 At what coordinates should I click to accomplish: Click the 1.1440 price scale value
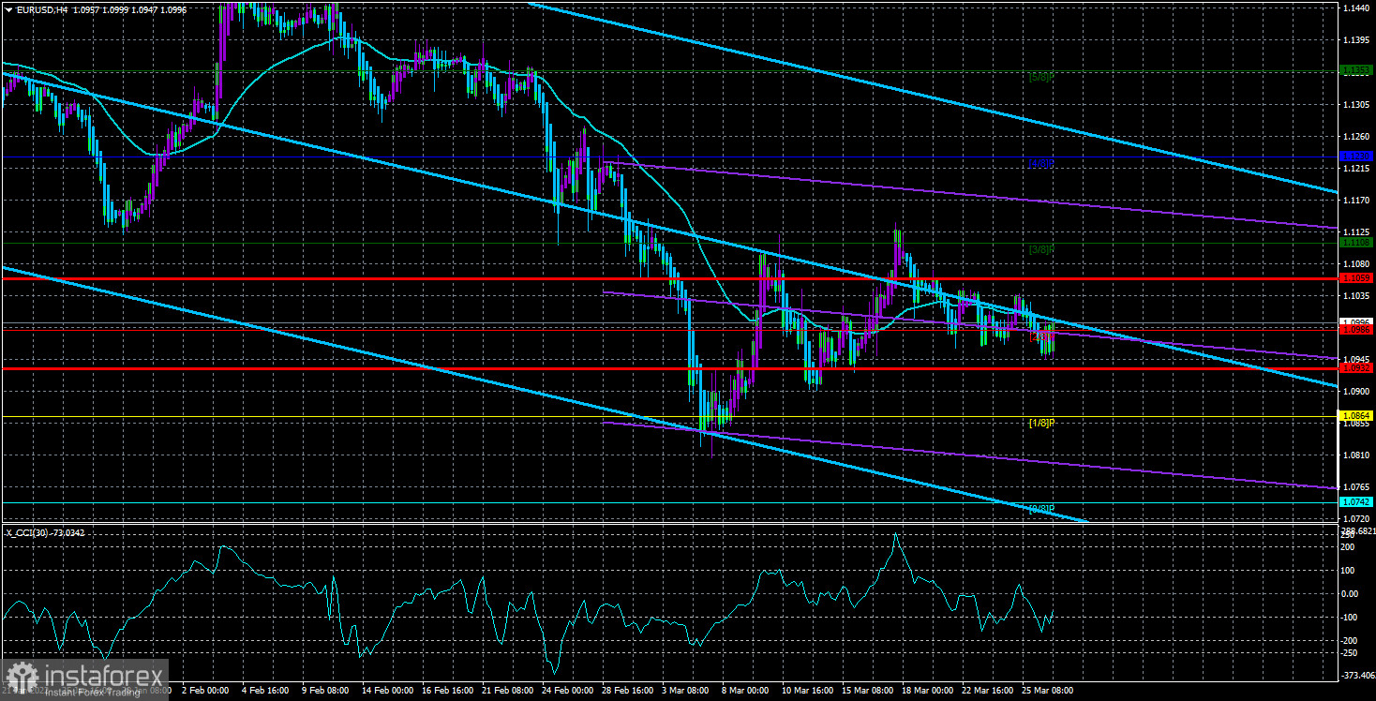[1355, 8]
